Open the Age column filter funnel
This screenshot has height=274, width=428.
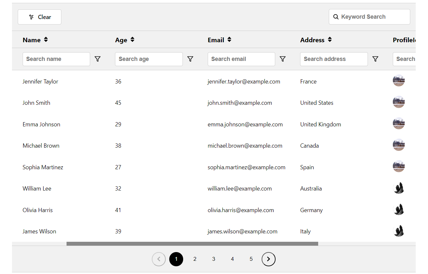(190, 59)
